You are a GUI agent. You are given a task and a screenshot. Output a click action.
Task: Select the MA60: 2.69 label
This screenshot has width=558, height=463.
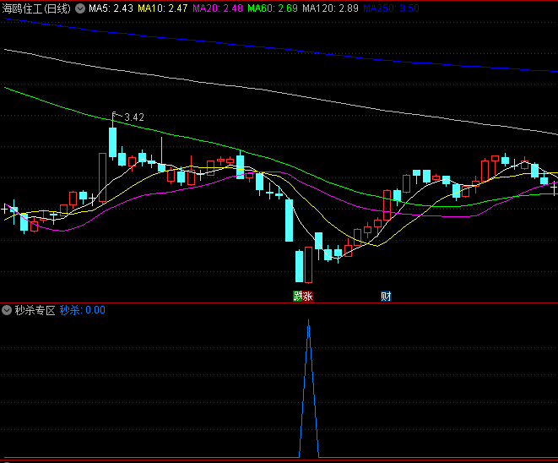(x=273, y=8)
